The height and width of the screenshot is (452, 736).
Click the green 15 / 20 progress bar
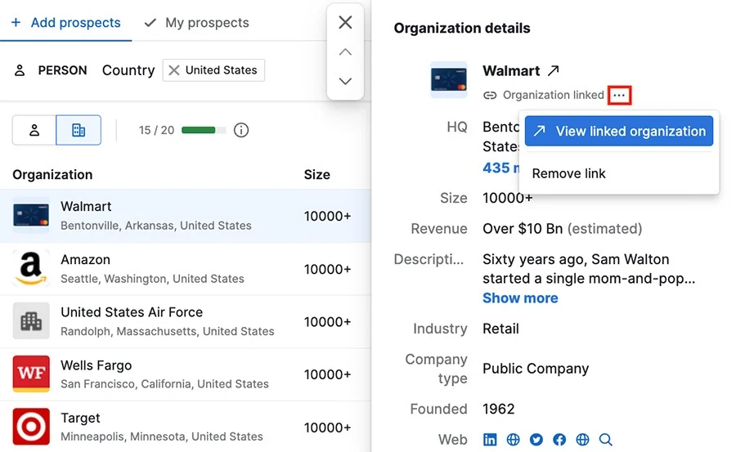[x=204, y=130]
